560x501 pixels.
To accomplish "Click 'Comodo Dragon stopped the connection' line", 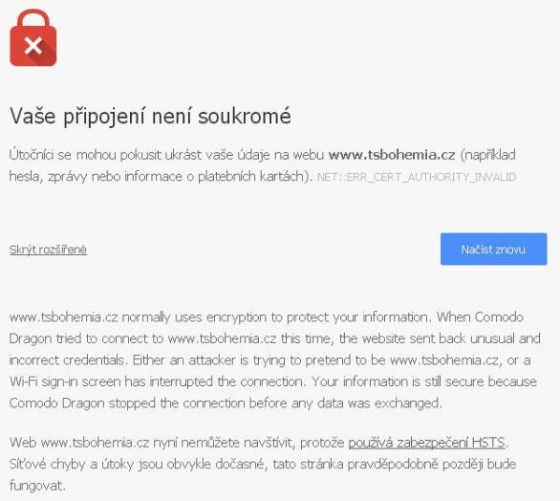I will coord(127,403).
